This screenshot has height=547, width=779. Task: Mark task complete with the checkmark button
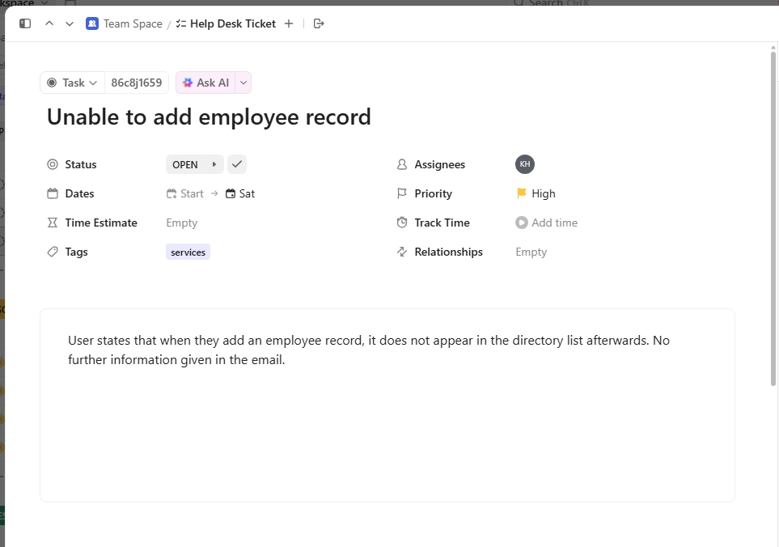pos(237,164)
